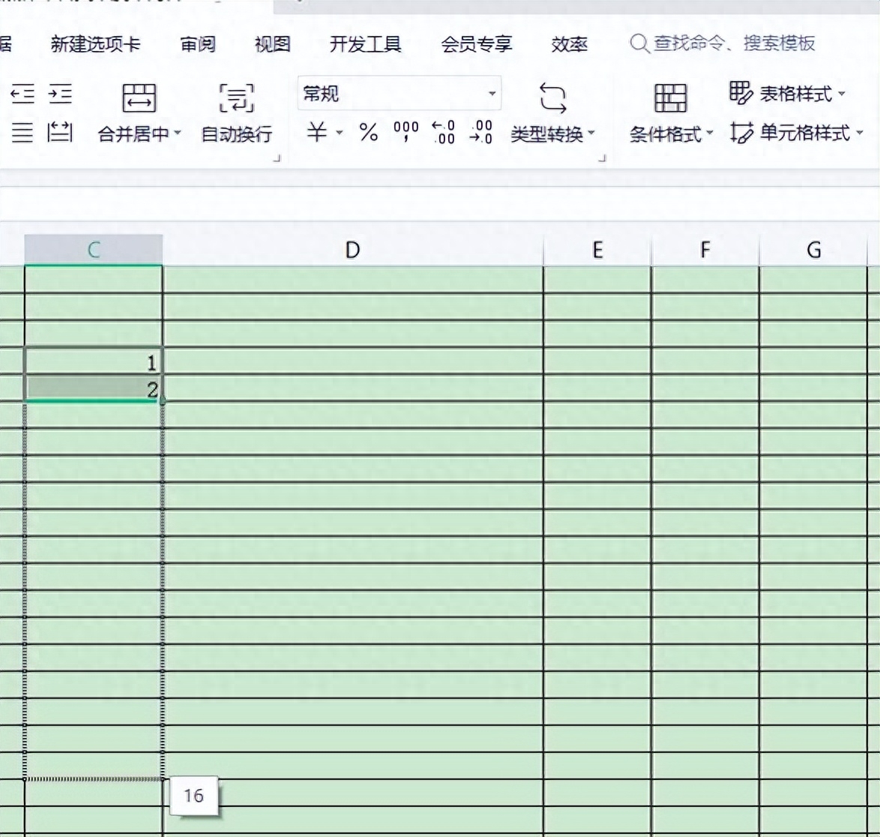Image resolution: width=880 pixels, height=837 pixels.
Task: Open the alignment group dialog launcher
Action: coord(276,158)
